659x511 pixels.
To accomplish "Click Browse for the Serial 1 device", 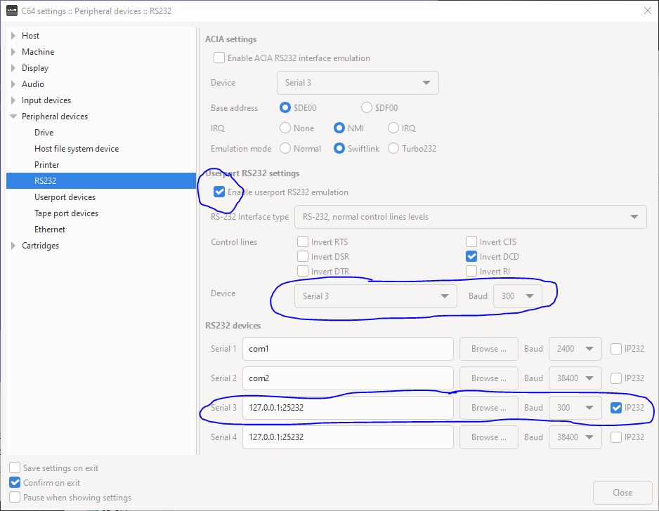I will 488,348.
